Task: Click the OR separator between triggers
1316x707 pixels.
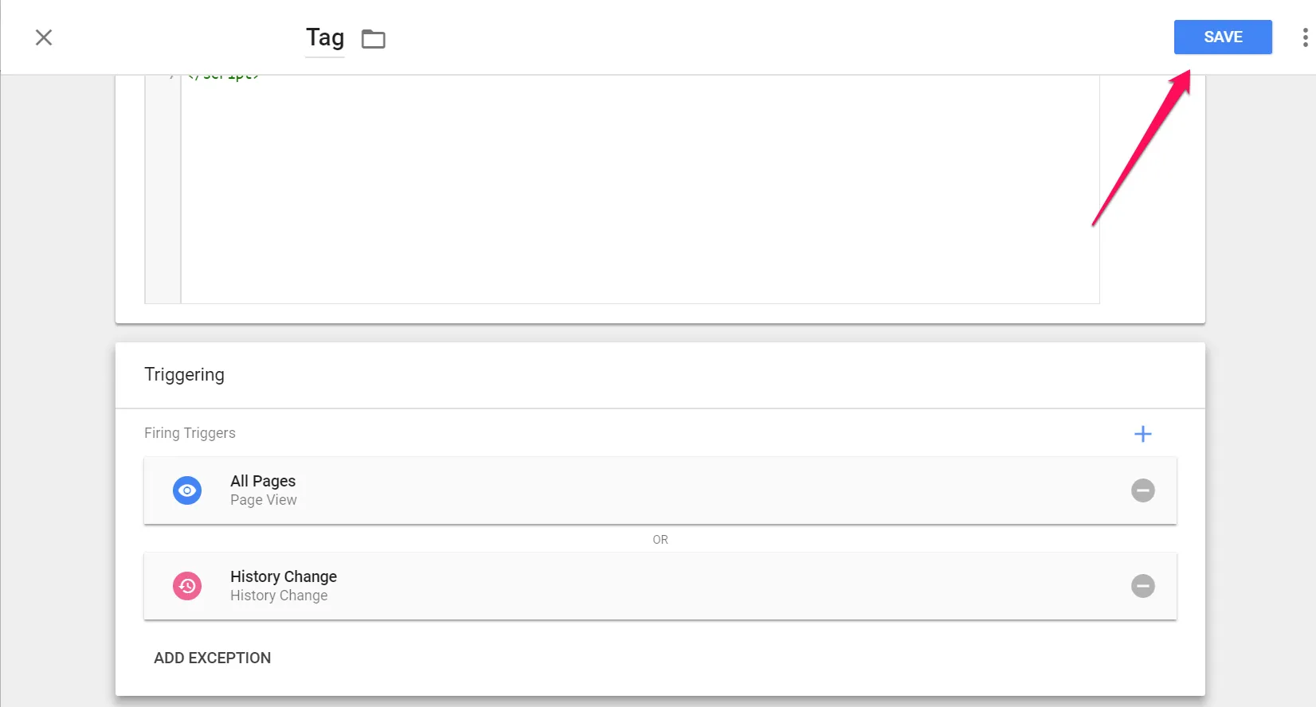Action: [x=660, y=540]
